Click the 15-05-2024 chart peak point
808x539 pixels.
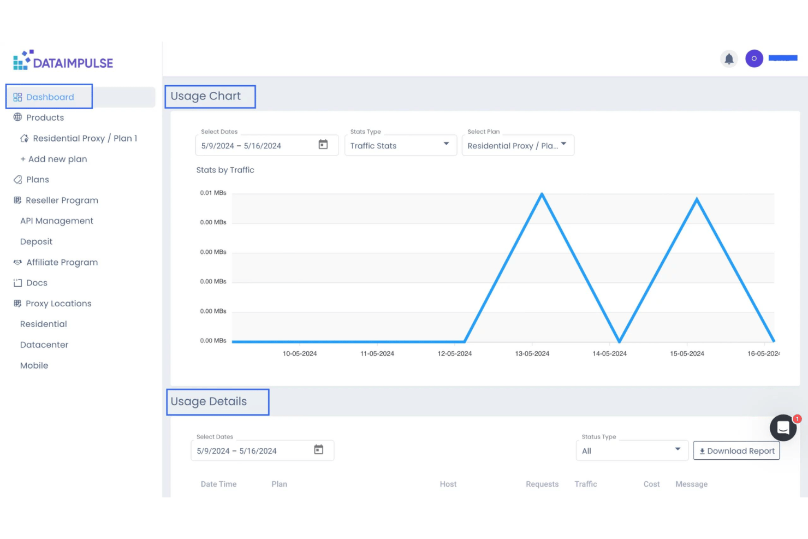pyautogui.click(x=697, y=199)
